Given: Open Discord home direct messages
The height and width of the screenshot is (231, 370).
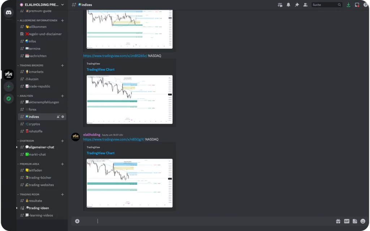Looking at the screenshot, I should [x=9, y=13].
